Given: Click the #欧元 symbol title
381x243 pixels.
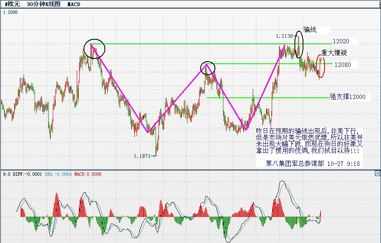Looking at the screenshot, I should pyautogui.click(x=13, y=4).
